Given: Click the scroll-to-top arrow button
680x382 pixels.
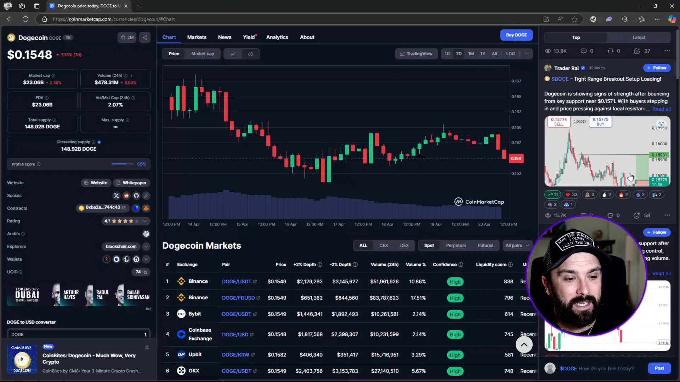Looking at the screenshot, I should click(524, 345).
